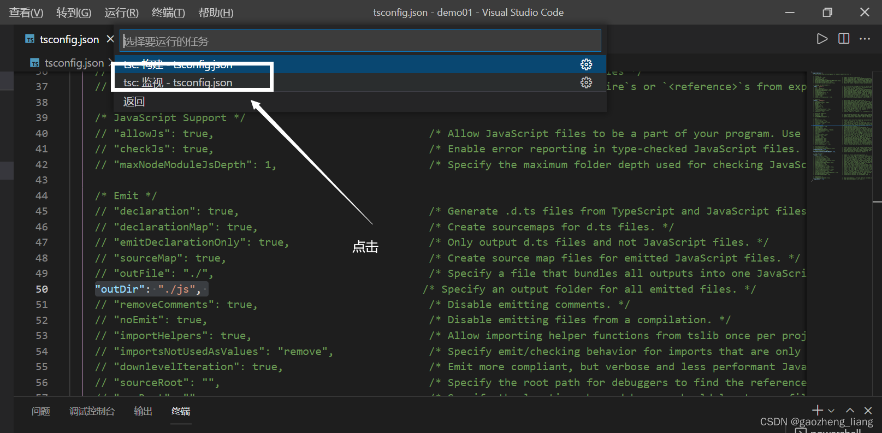Switch to the 调试控制台 panel tab
Viewport: 882px width, 433px height.
pyautogui.click(x=92, y=411)
